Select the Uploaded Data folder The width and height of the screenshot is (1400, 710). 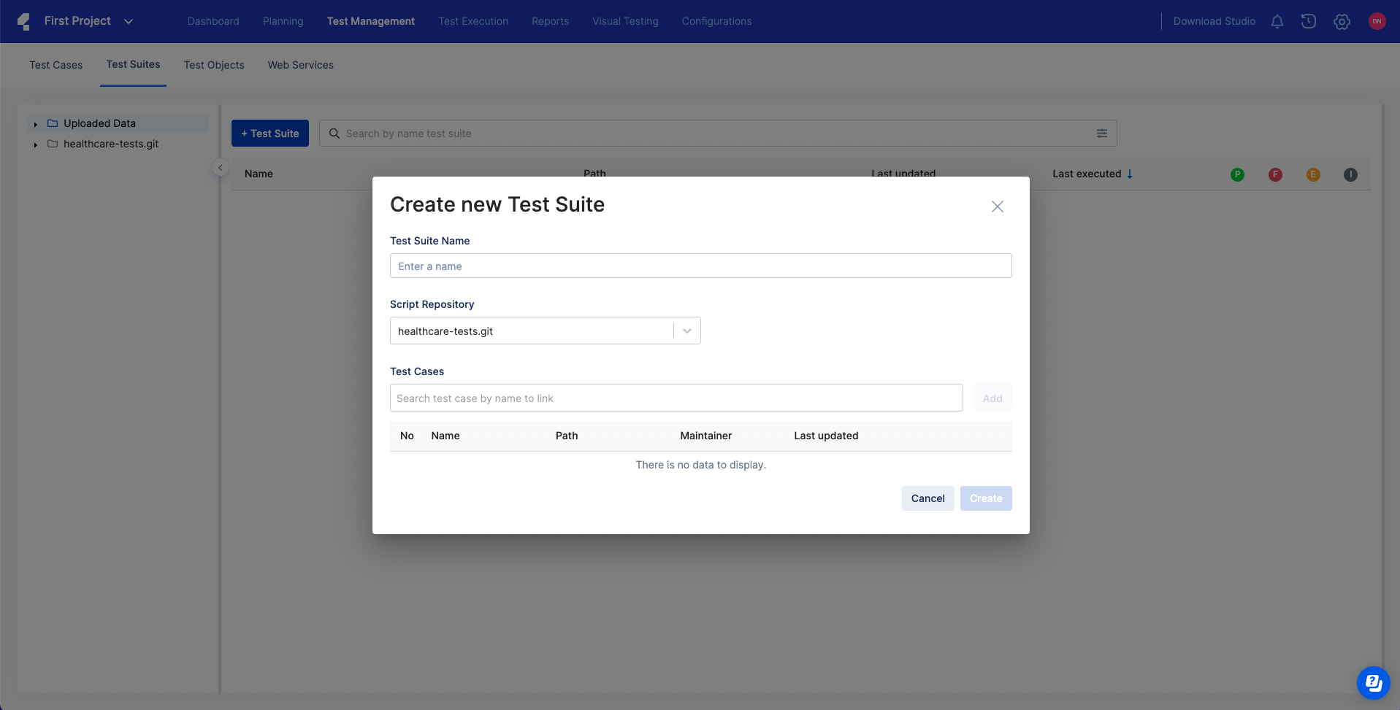tap(118, 123)
